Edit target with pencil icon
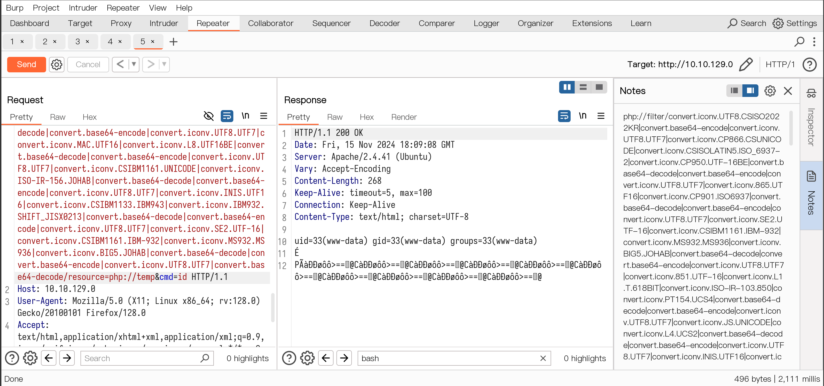824x386 pixels. pos(746,65)
